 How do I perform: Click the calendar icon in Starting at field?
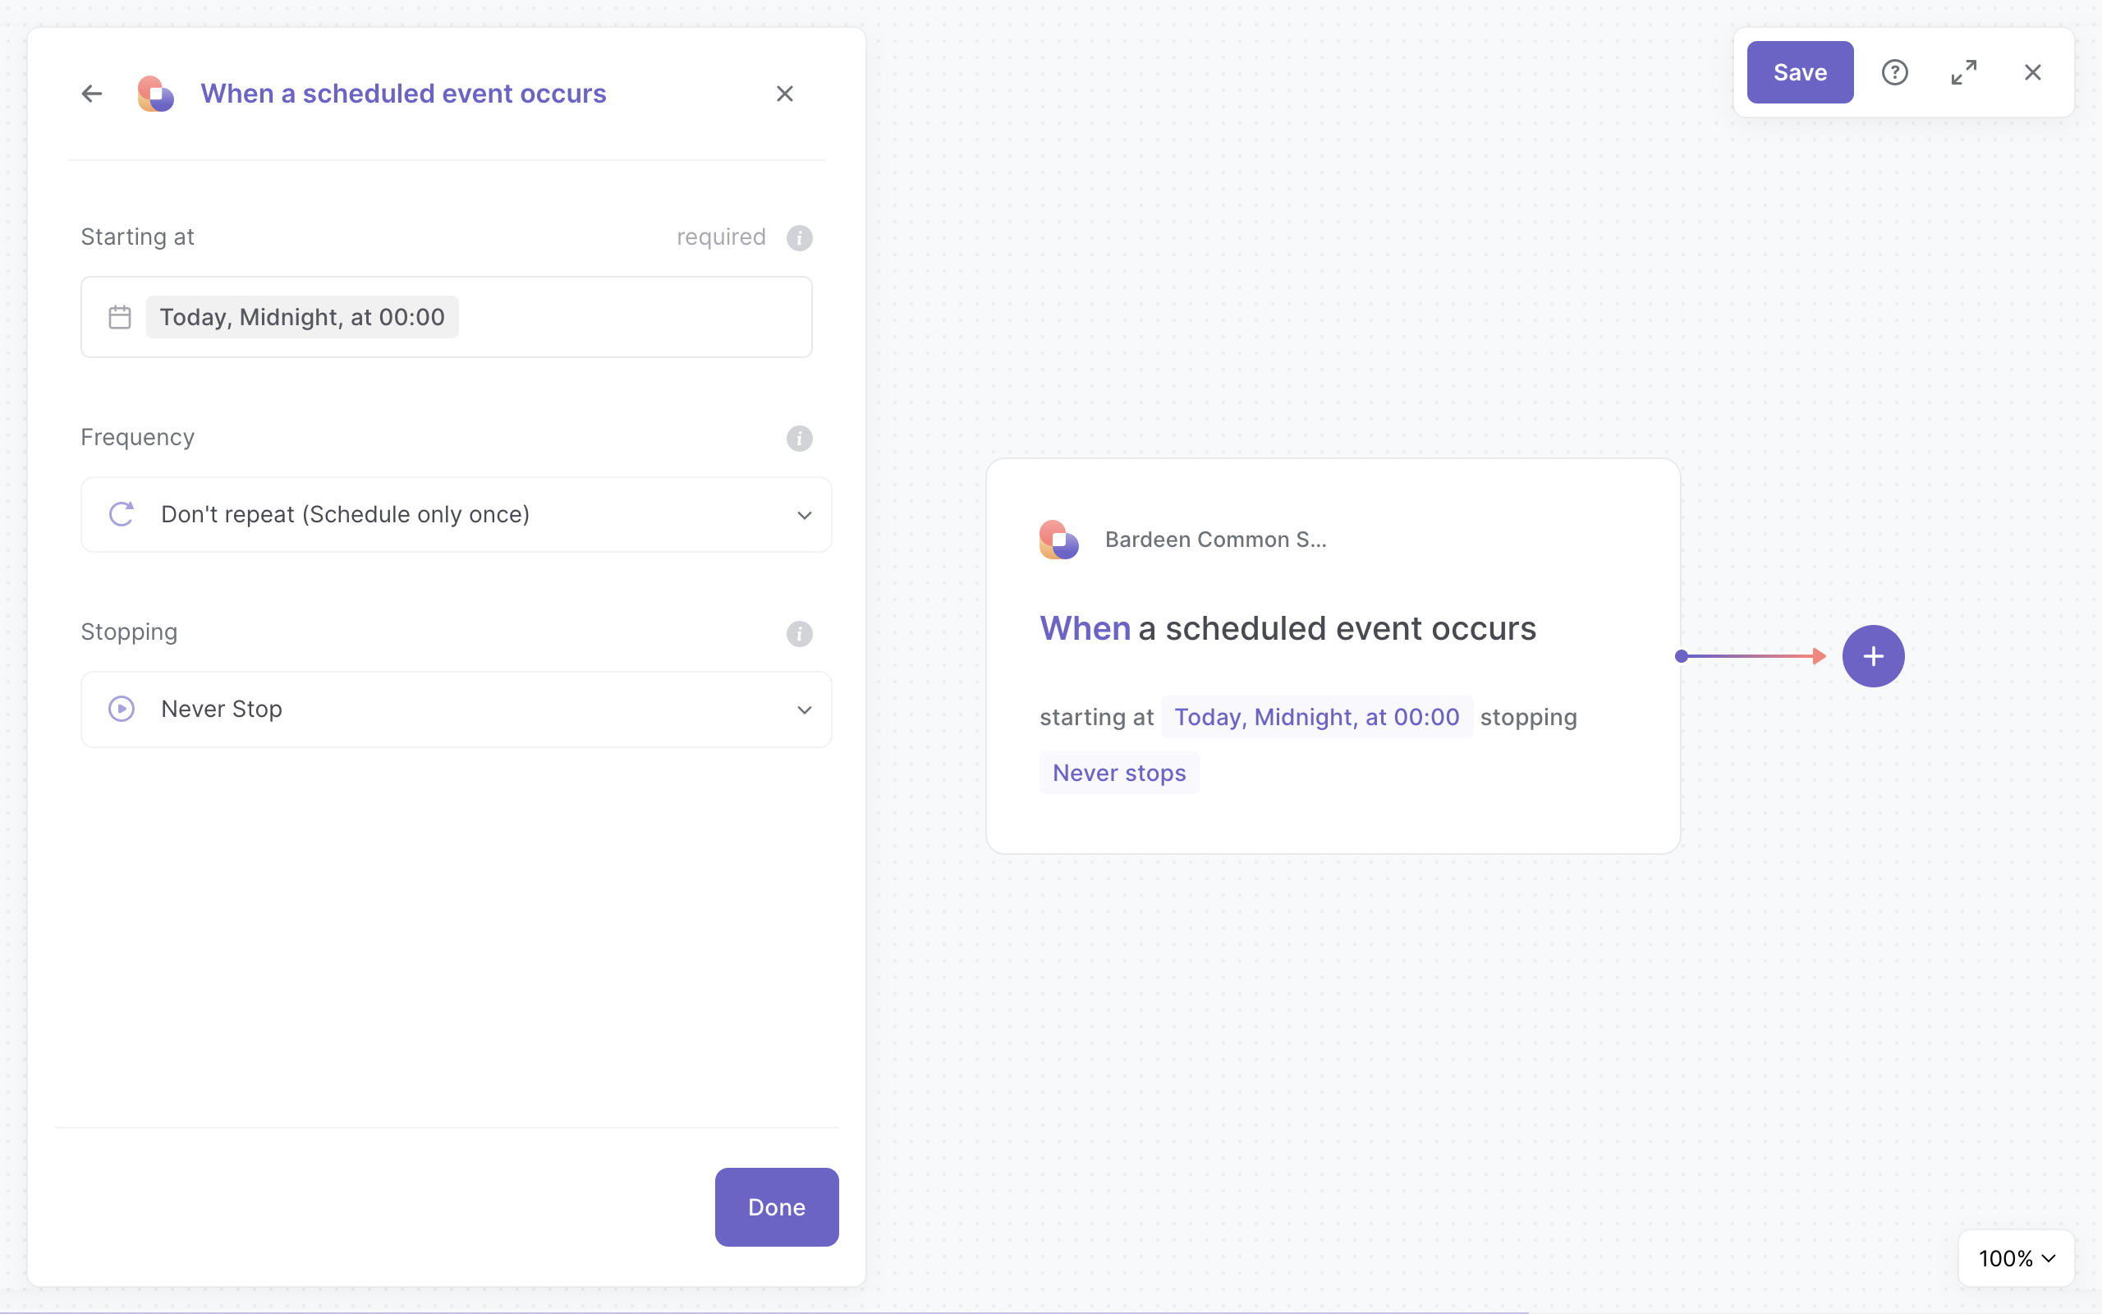pos(120,317)
